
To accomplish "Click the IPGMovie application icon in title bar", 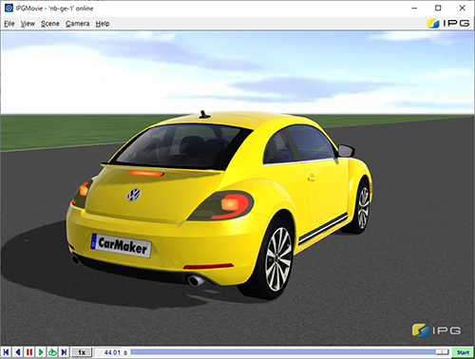I will (x=9, y=9).
